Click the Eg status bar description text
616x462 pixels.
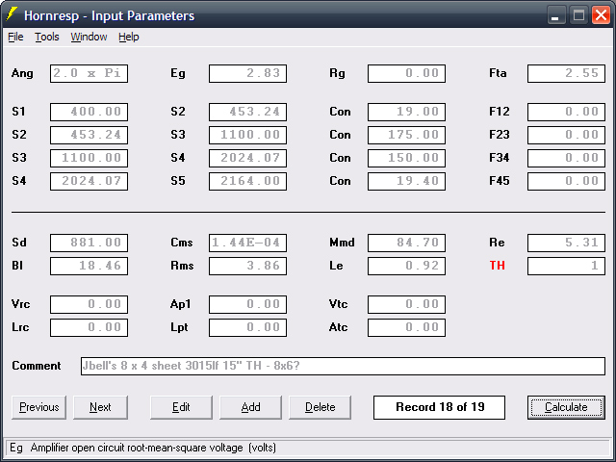tap(143, 448)
